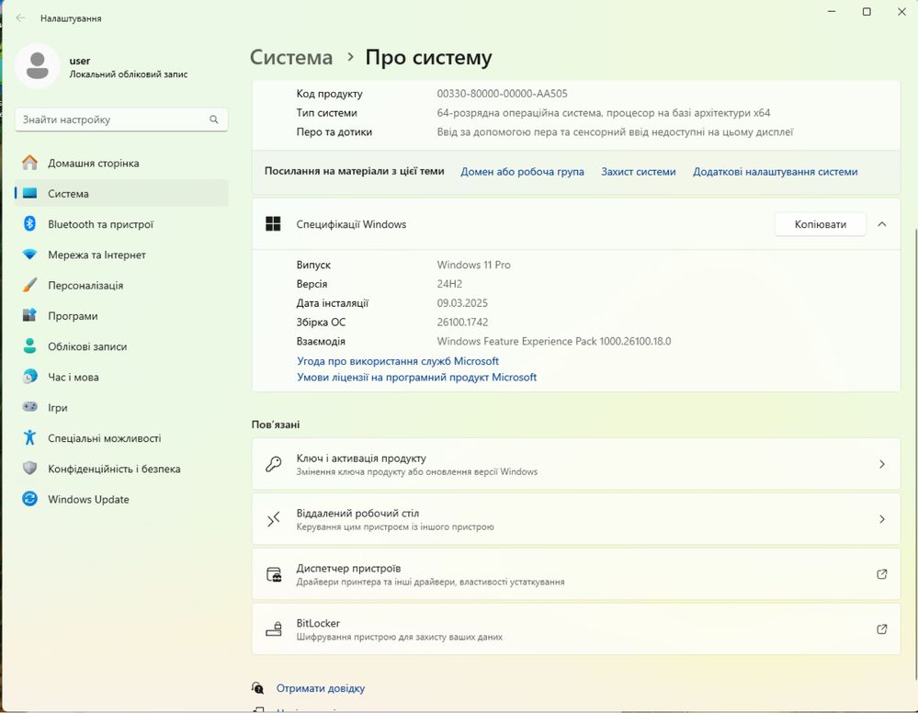Click the Перо та дотики label
The width and height of the screenshot is (918, 713).
334,131
